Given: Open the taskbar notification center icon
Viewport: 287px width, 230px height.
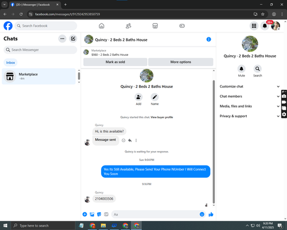Looking at the screenshot, I should tap(280, 225).
